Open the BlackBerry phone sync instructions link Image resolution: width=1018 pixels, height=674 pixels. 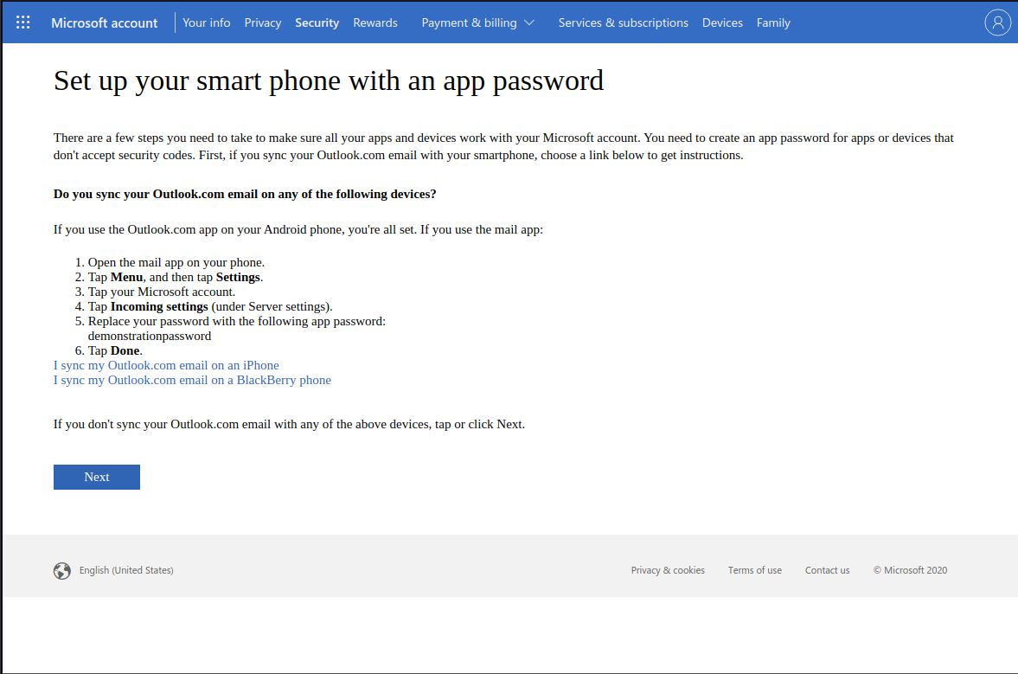(192, 381)
